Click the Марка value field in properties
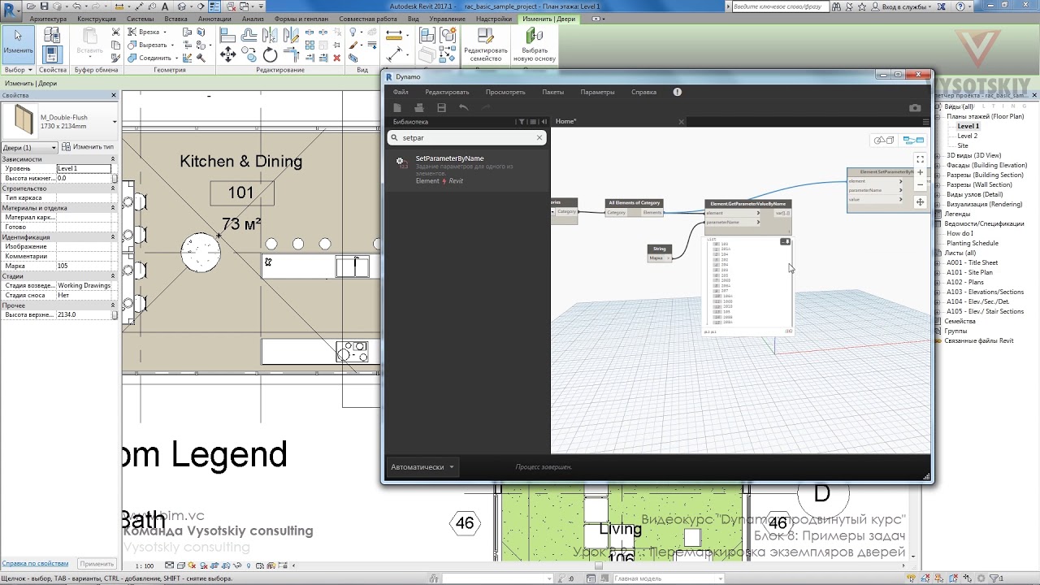This screenshot has width=1040, height=585. coord(84,266)
